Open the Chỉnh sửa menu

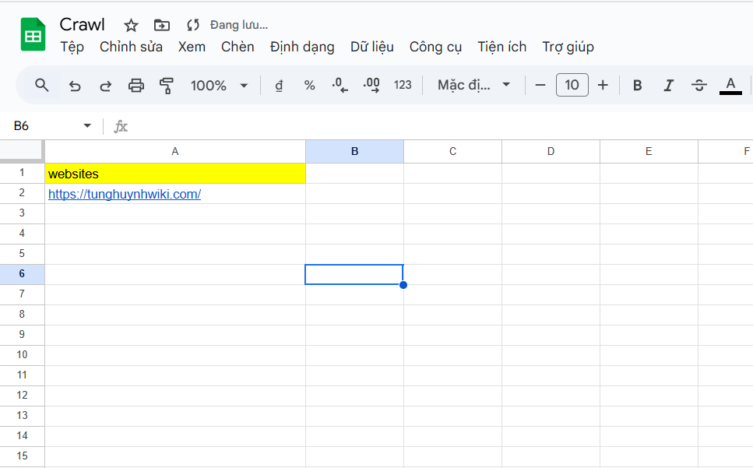pos(131,47)
